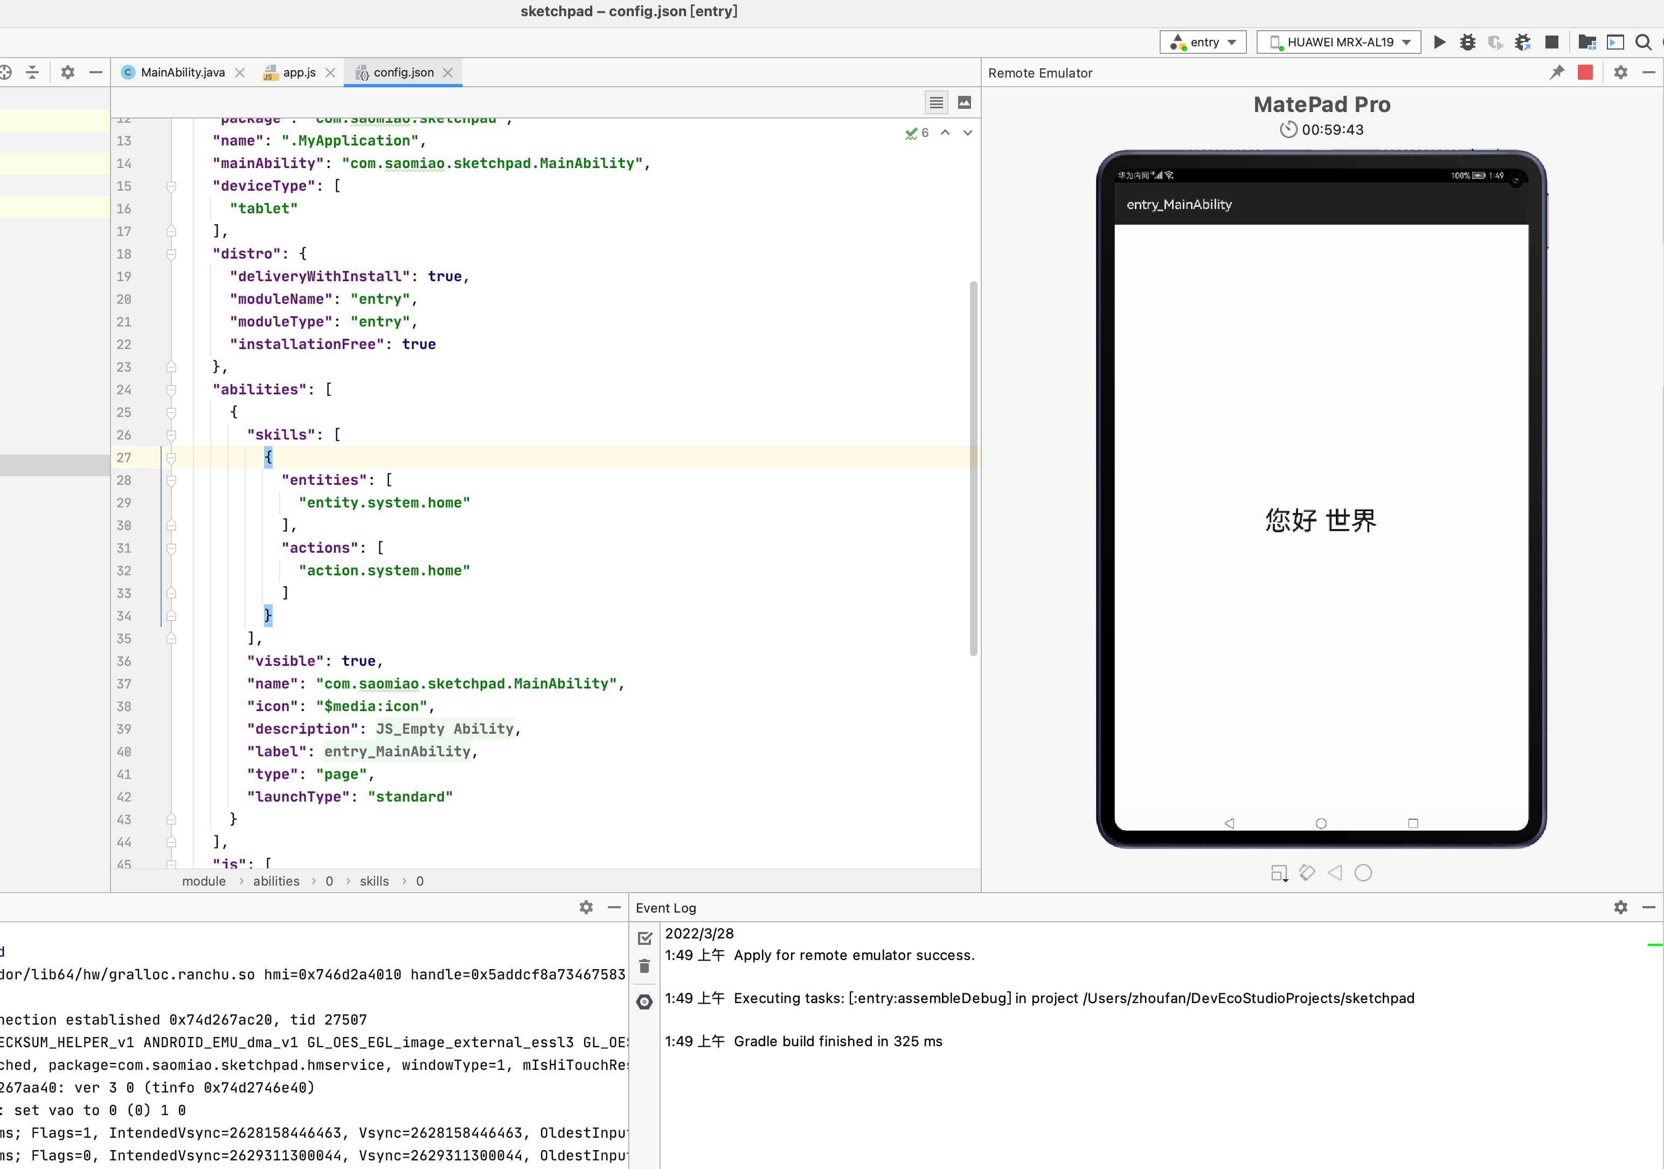The image size is (1664, 1169).
Task: Close the config.json tab
Action: [x=448, y=73]
